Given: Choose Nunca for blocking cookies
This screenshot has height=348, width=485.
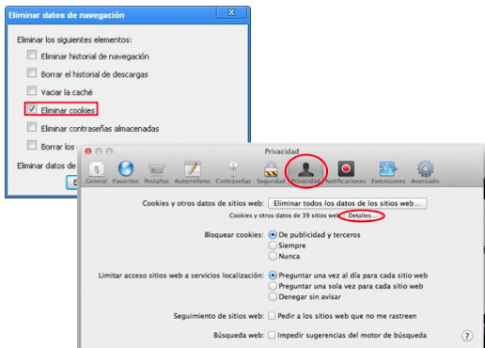Looking at the screenshot, I should 273,256.
